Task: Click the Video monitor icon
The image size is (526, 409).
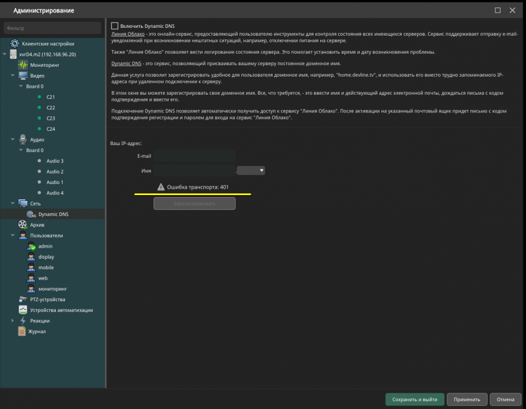Action: click(23, 76)
